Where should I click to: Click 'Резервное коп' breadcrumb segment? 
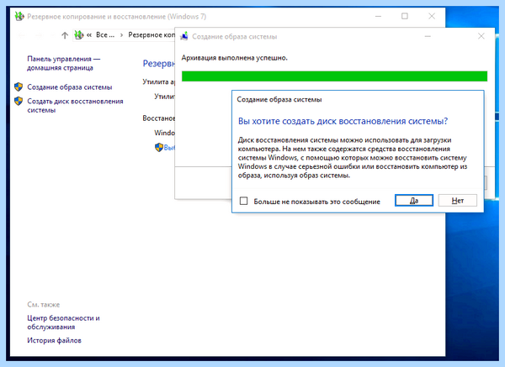[151, 34]
